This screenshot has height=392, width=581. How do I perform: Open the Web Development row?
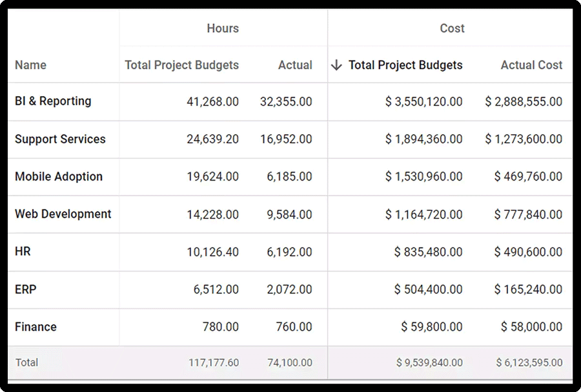point(63,214)
